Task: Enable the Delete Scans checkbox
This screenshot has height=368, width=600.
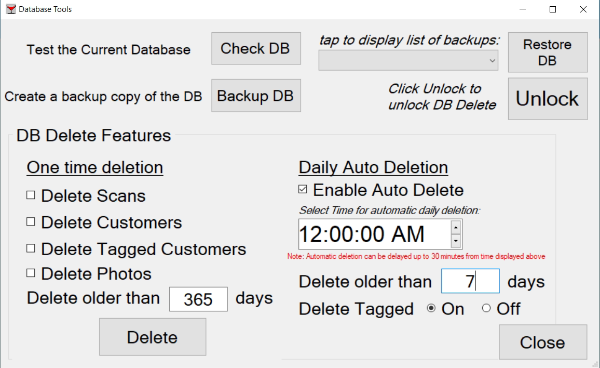Action: pyautogui.click(x=30, y=196)
